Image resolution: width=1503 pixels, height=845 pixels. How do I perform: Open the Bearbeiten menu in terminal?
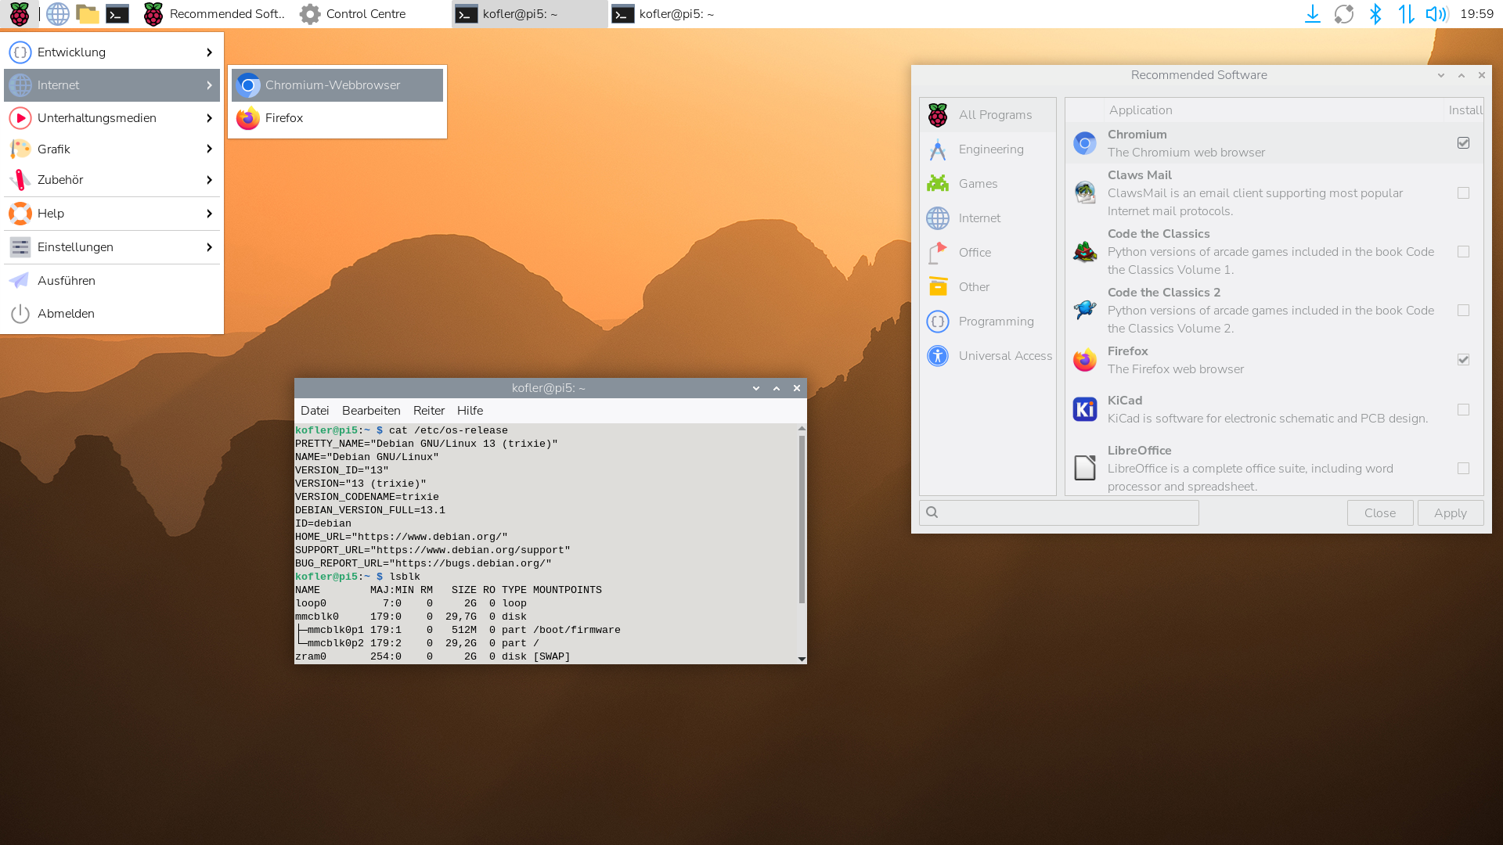[x=371, y=411]
